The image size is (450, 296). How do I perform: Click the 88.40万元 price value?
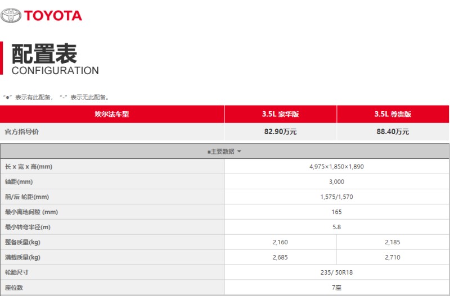tap(393, 131)
